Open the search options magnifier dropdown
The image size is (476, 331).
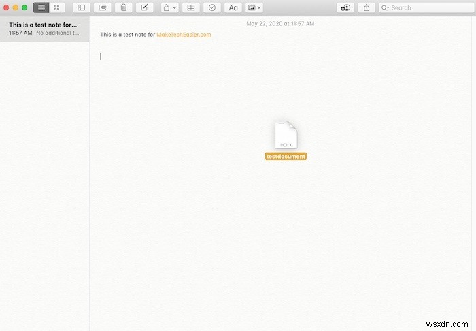[x=386, y=8]
